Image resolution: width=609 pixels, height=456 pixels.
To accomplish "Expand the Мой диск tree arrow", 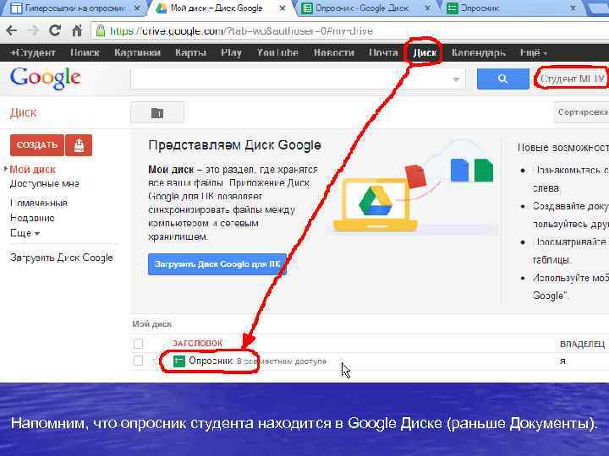I will pyautogui.click(x=5, y=169).
